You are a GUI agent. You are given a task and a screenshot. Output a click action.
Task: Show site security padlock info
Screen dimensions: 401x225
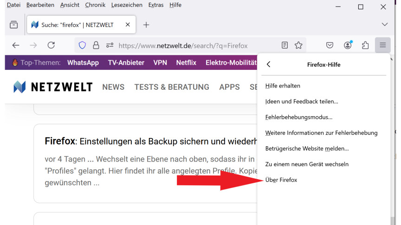pyautogui.click(x=96, y=45)
